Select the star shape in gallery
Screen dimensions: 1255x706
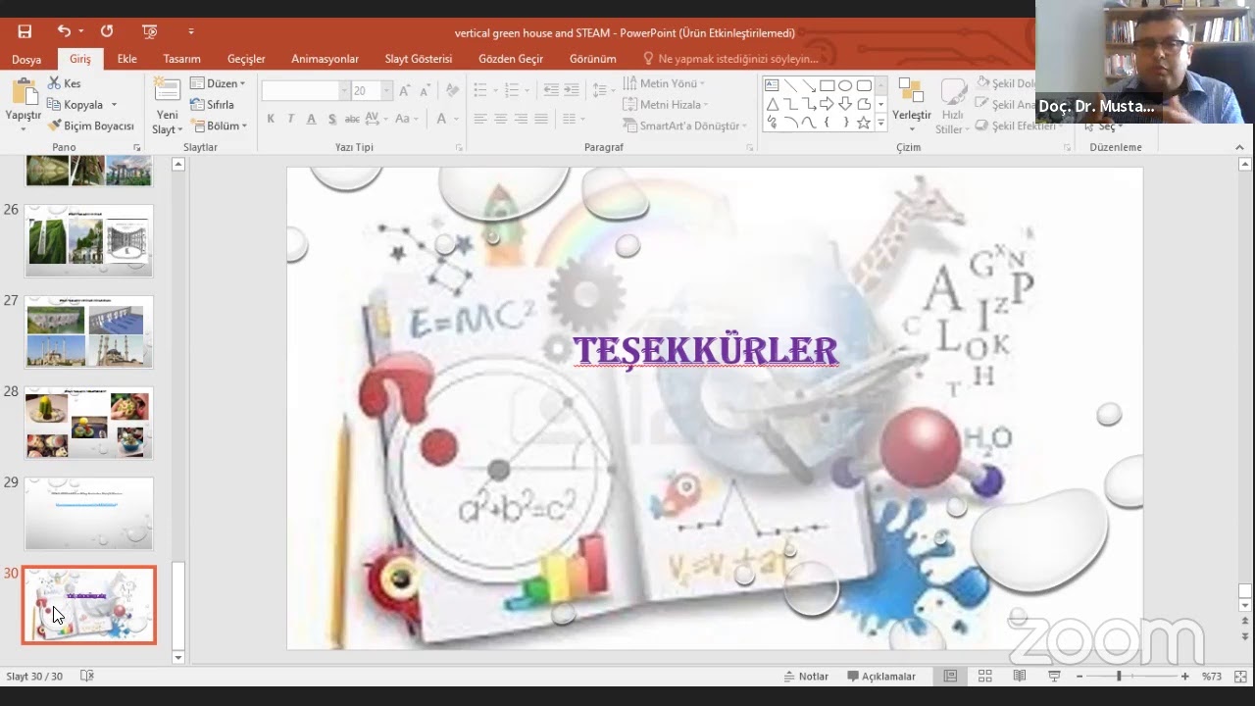(864, 123)
